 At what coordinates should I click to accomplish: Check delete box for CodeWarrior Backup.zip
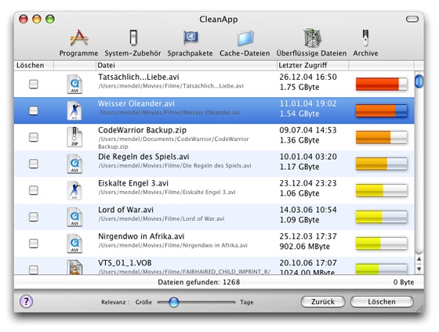click(x=34, y=137)
